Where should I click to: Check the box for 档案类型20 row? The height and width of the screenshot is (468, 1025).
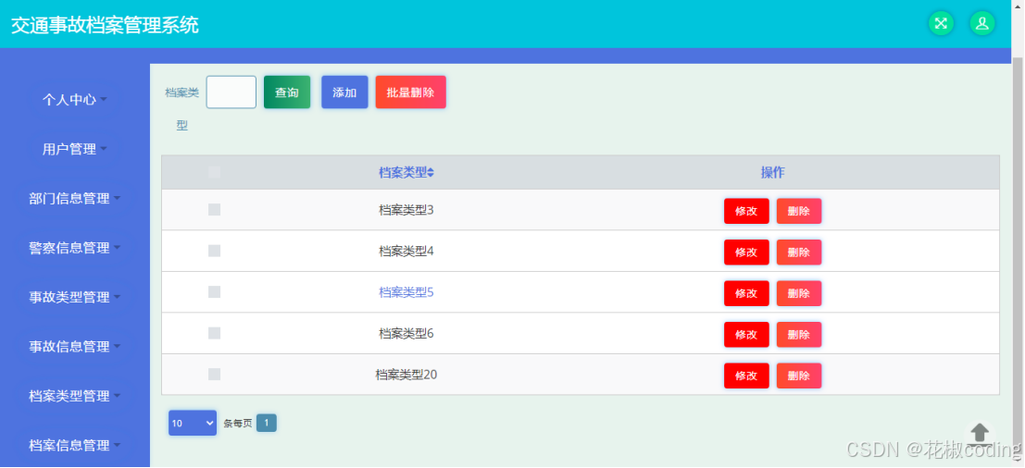tap(215, 374)
